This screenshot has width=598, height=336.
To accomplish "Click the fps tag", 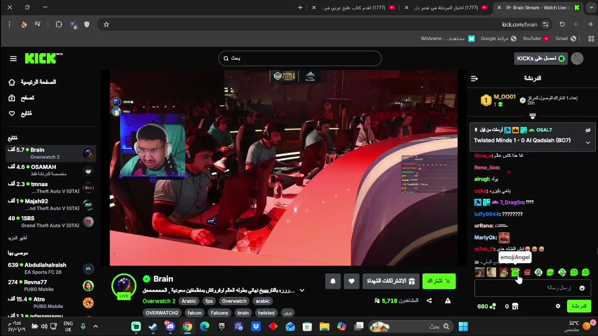I will point(209,301).
